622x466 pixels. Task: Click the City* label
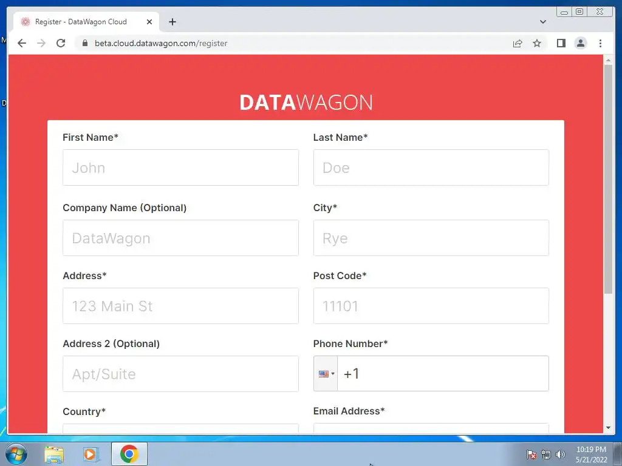(325, 208)
